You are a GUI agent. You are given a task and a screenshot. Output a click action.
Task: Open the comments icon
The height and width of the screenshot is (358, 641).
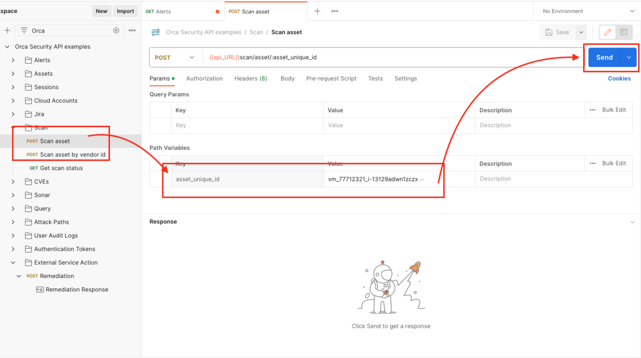click(623, 33)
